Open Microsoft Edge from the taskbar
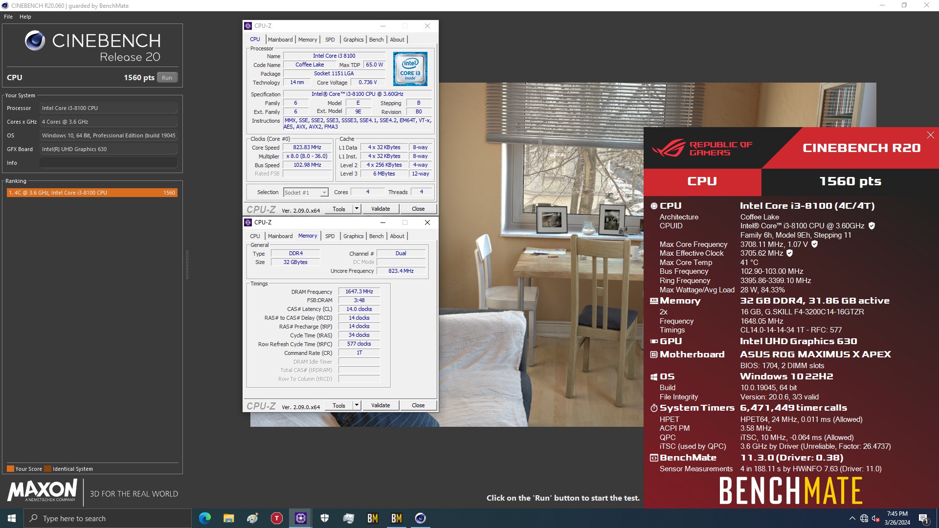 [x=204, y=518]
